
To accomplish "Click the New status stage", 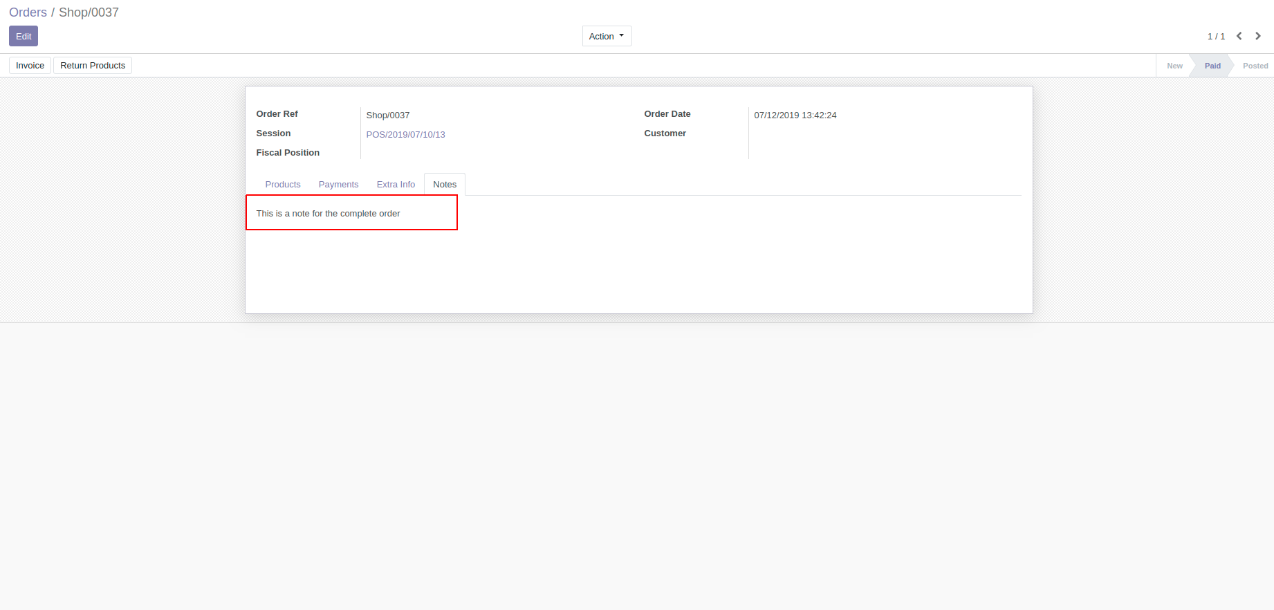I will 1174,66.
